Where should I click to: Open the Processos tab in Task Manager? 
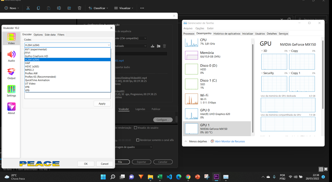pyautogui.click(x=189, y=34)
